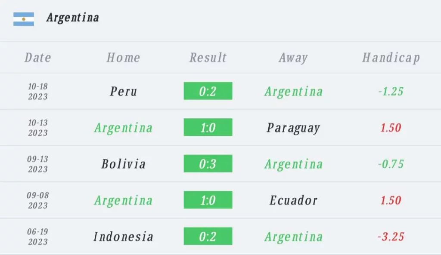Open the 0:2 result against Indonesia
Screen dimensions: 441x255
pyautogui.click(x=208, y=236)
